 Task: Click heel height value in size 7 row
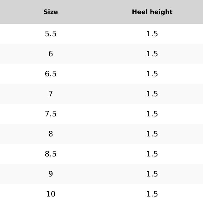[x=152, y=94]
